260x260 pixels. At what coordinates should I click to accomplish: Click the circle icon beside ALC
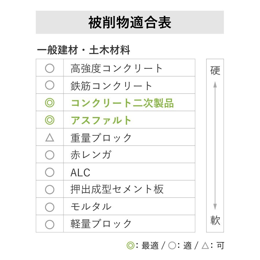pyautogui.click(x=50, y=172)
